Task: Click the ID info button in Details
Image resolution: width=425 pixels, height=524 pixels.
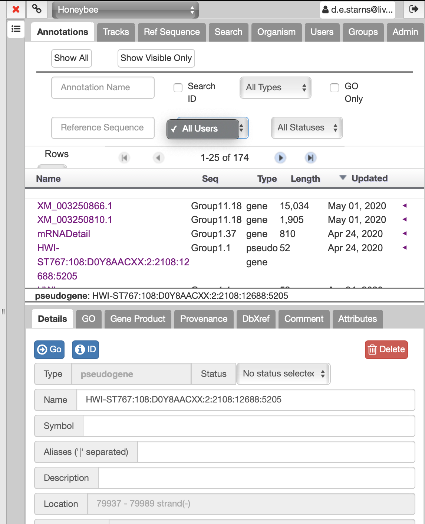Action: coord(85,349)
